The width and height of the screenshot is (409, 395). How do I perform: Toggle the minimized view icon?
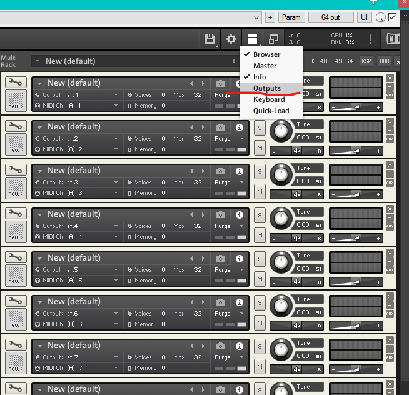273,39
